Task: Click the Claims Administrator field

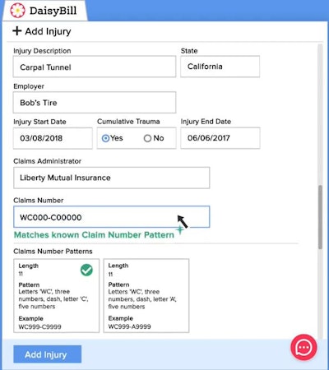Action: 112,178
